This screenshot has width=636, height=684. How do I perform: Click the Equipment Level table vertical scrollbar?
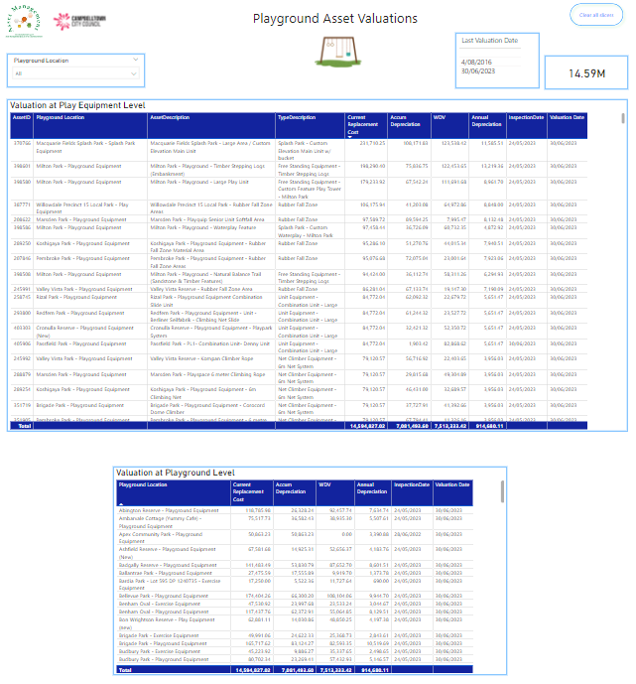point(623,118)
